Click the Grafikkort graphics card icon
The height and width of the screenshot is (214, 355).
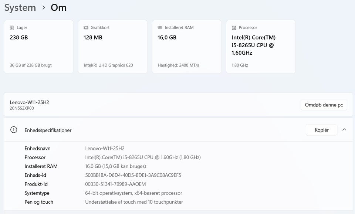click(x=86, y=28)
